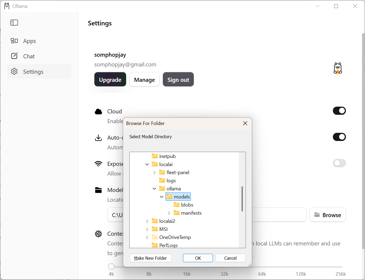
Task: Click the context length slider handle
Action: coord(111,266)
